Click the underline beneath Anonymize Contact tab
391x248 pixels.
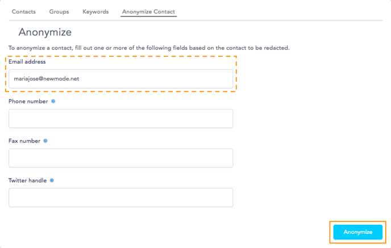(x=149, y=16)
